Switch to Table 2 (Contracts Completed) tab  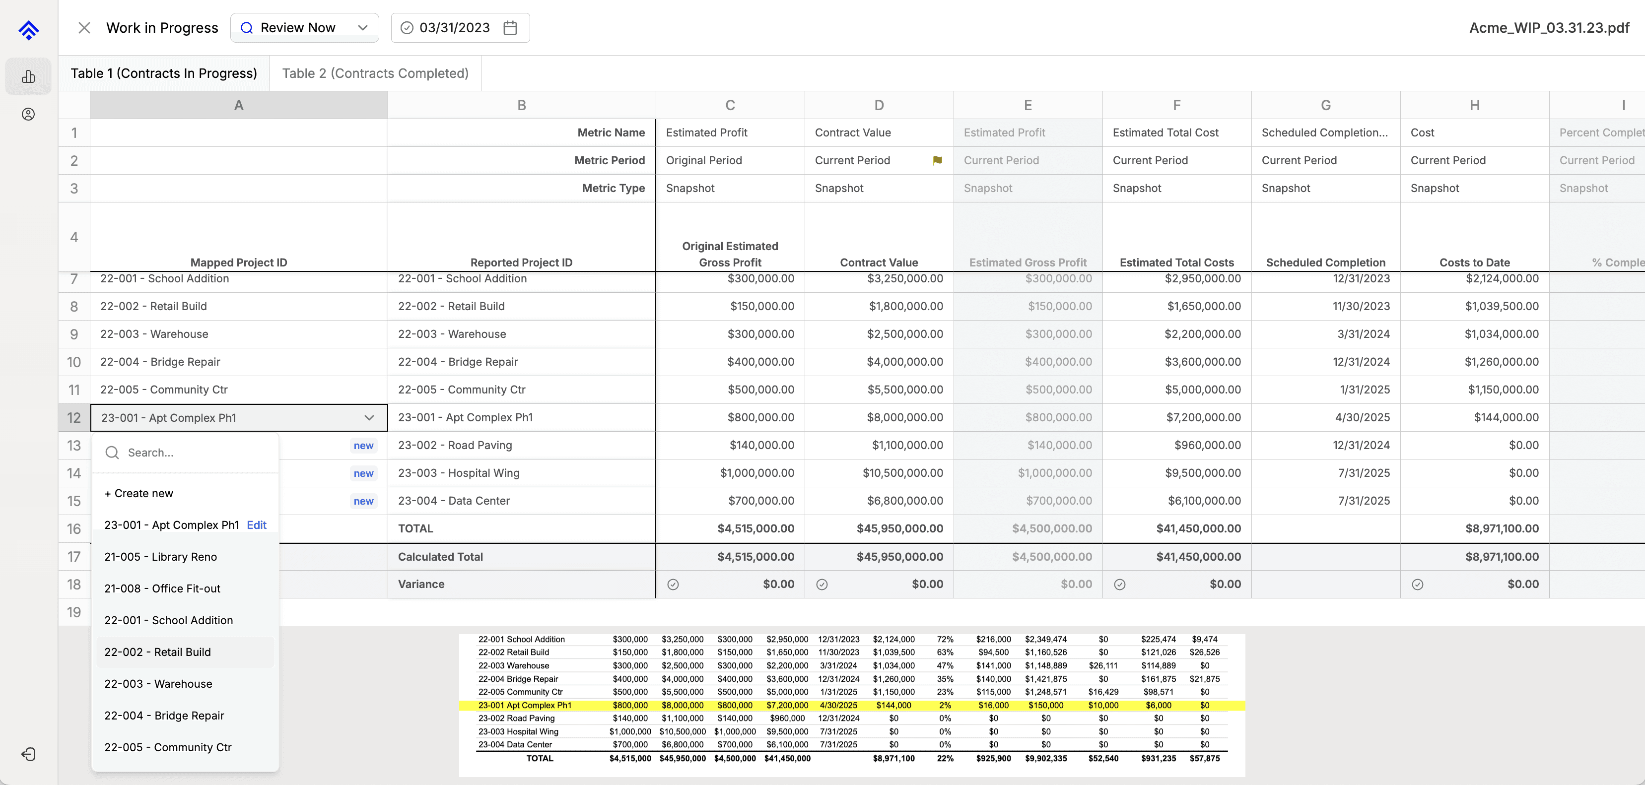pos(375,73)
